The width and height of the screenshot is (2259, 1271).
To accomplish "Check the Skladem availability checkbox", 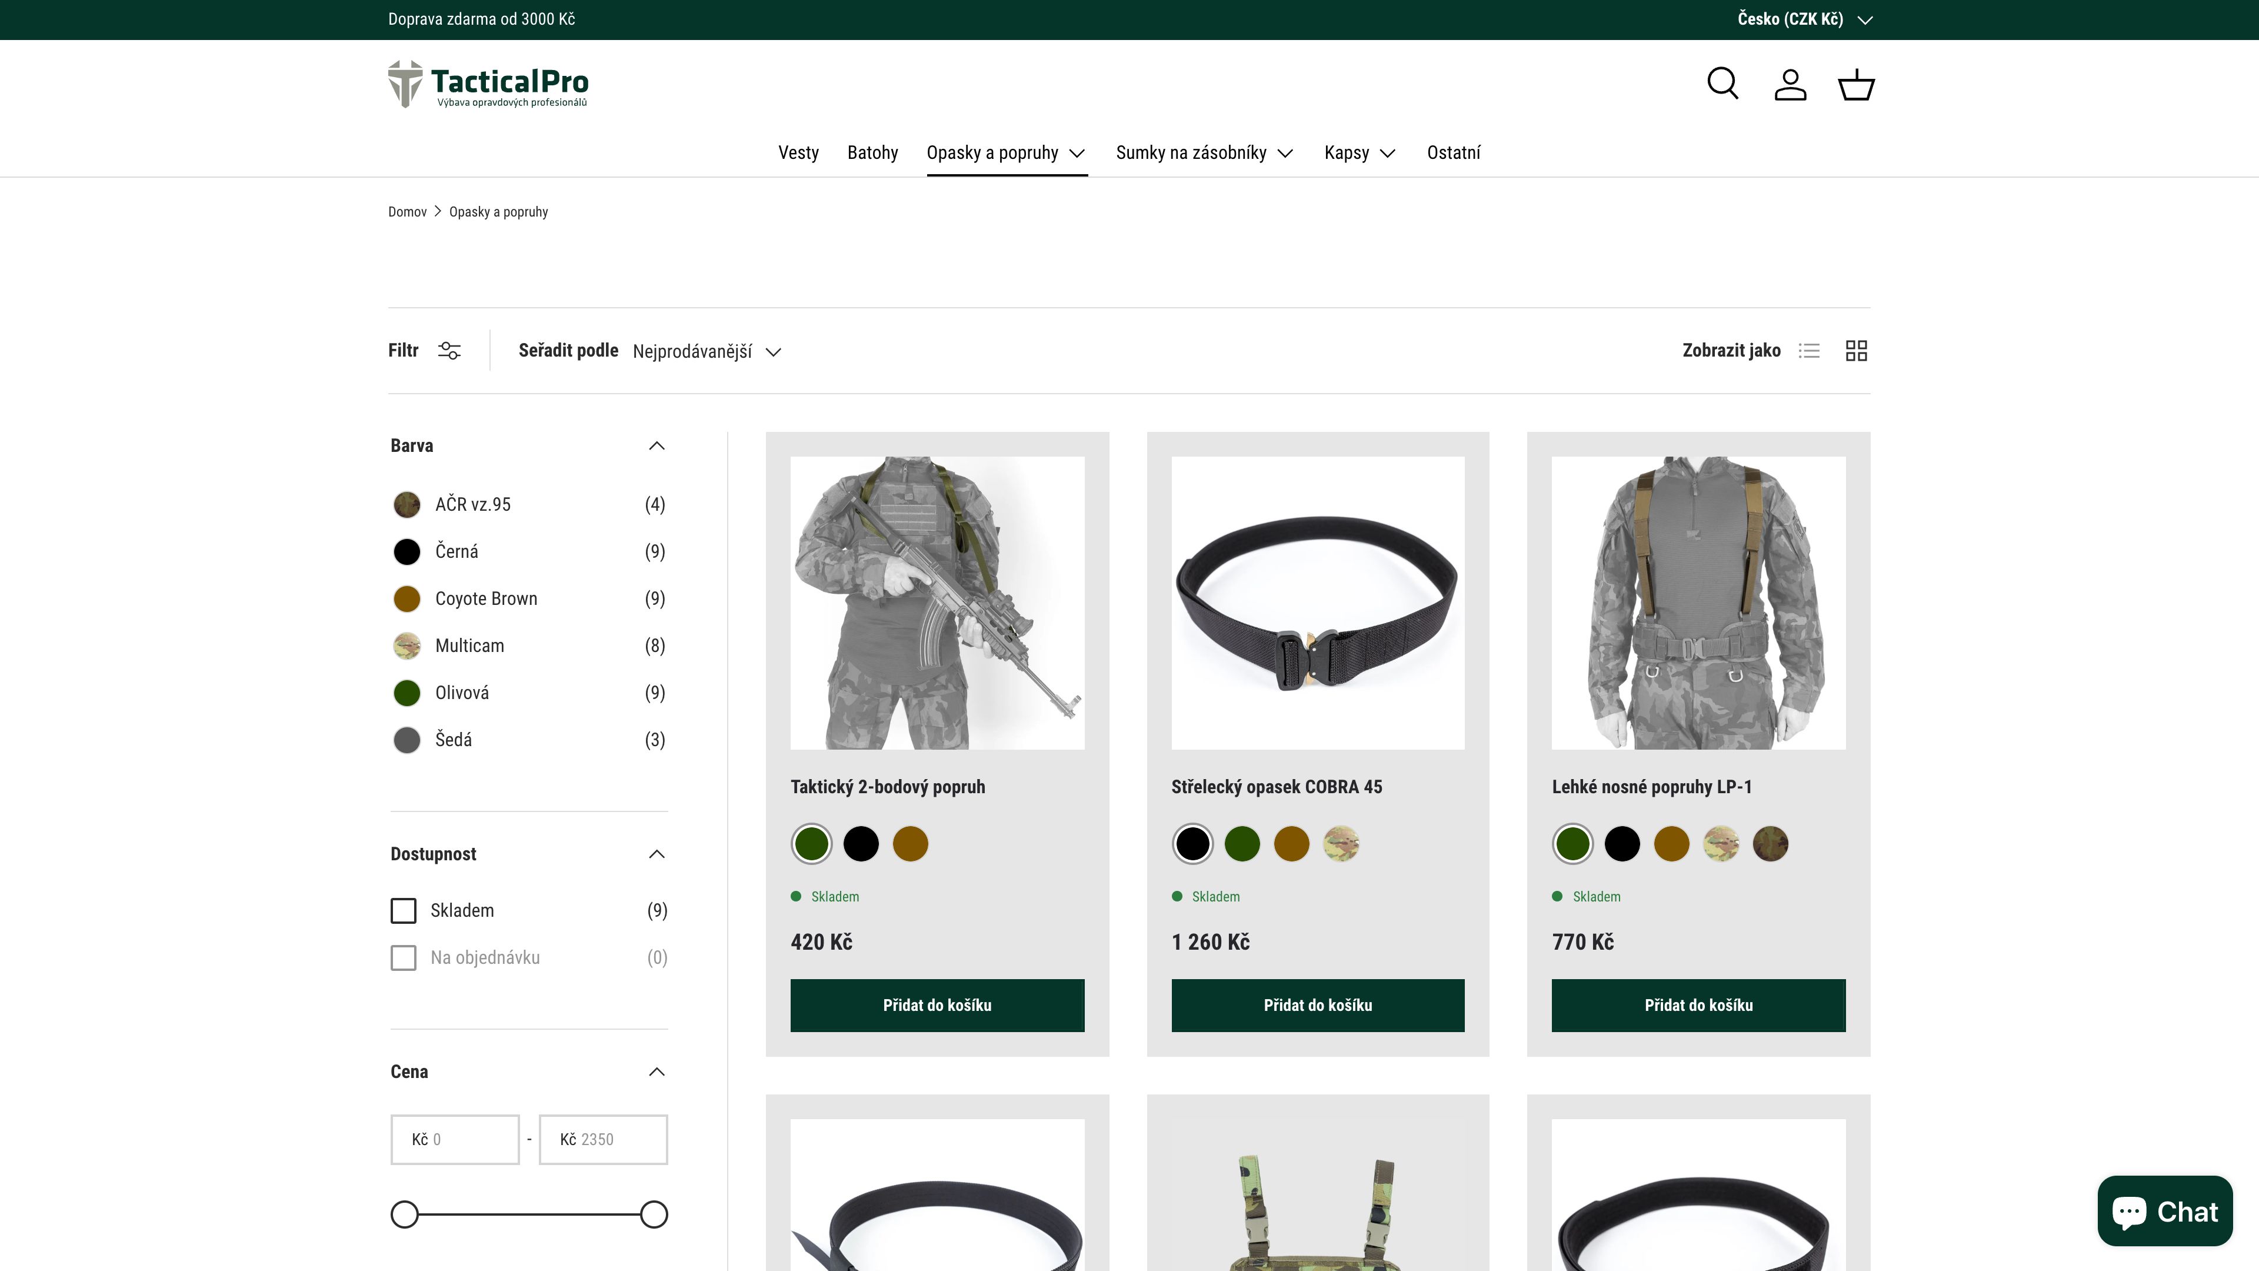I will 404,910.
